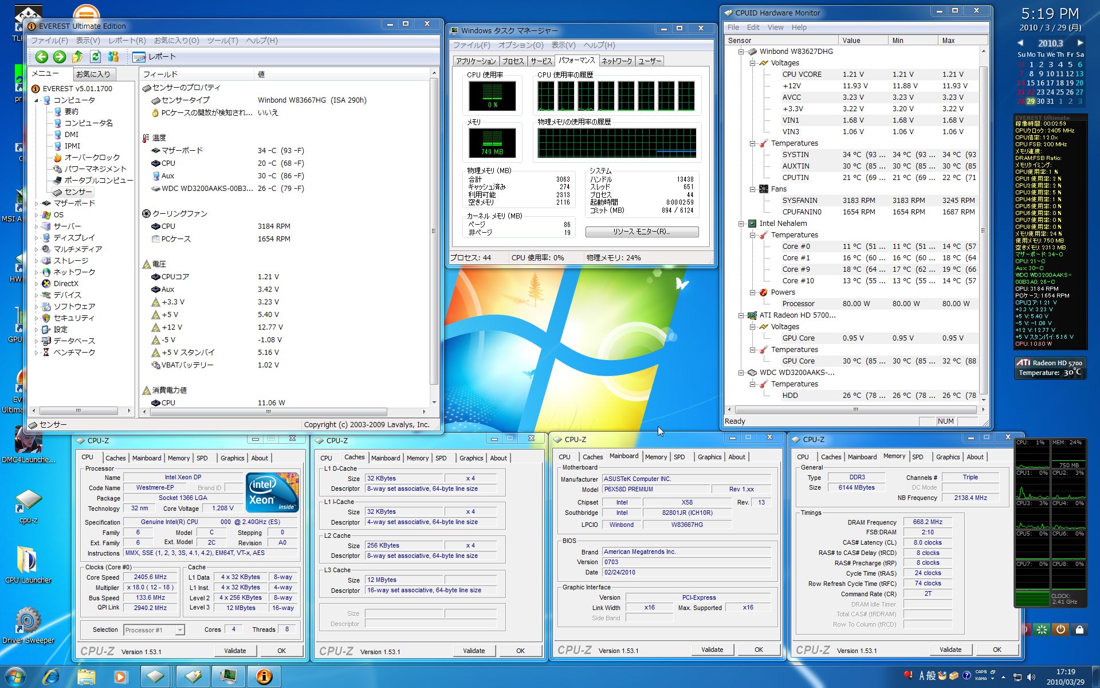The width and height of the screenshot is (1100, 688).
Task: Click HWMonitor horizontal scrollbar thumb
Action: (x=855, y=409)
